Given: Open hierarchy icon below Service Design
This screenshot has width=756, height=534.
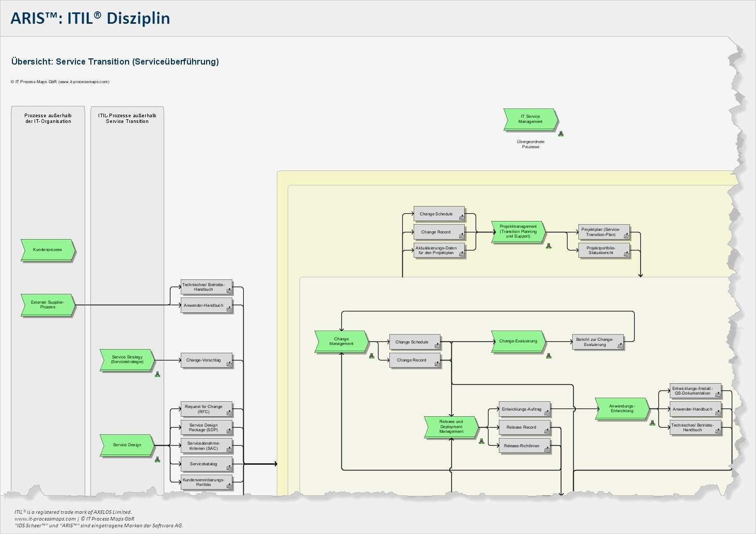Looking at the screenshot, I should point(157,459).
